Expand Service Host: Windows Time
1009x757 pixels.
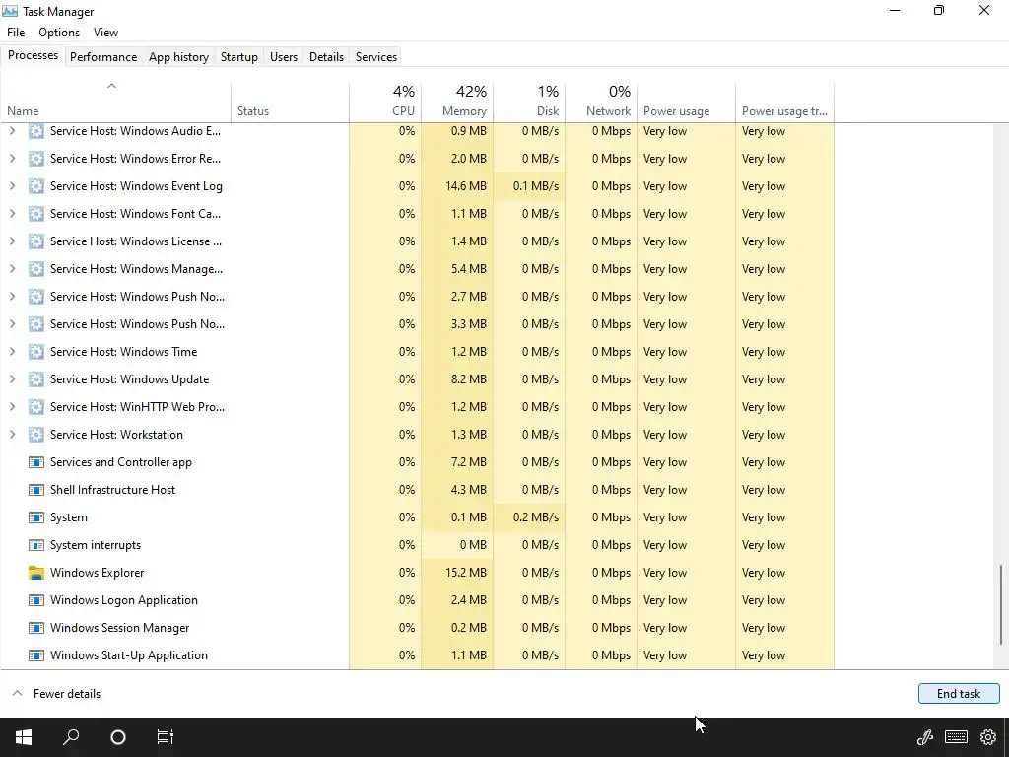click(x=12, y=352)
